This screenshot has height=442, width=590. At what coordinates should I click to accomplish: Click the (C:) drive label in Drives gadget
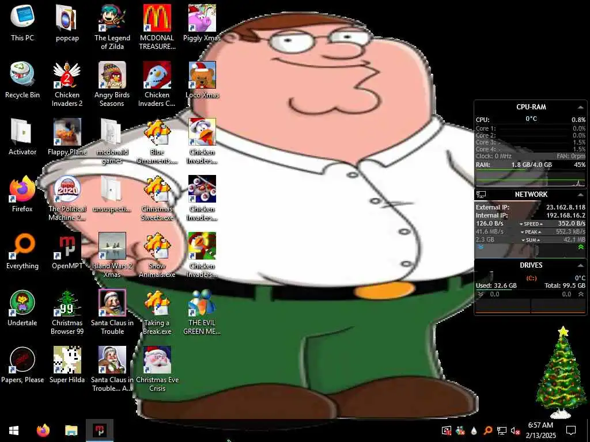[x=531, y=278]
